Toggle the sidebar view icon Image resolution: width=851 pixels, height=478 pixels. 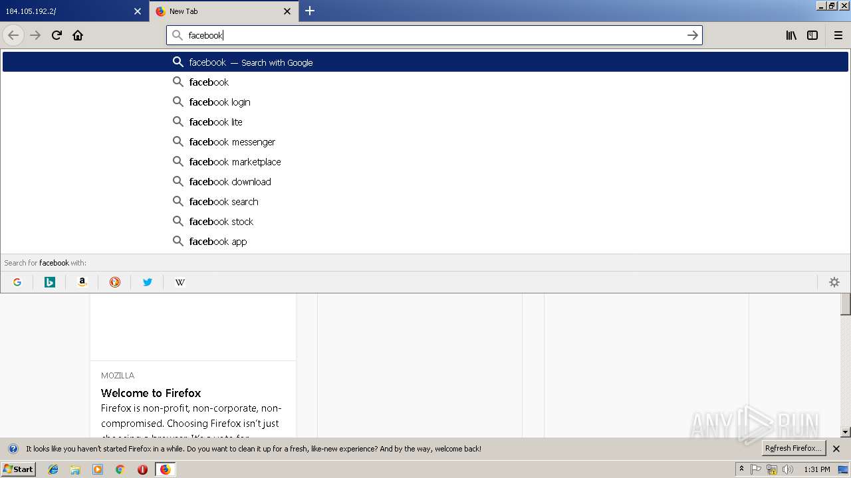click(x=812, y=35)
